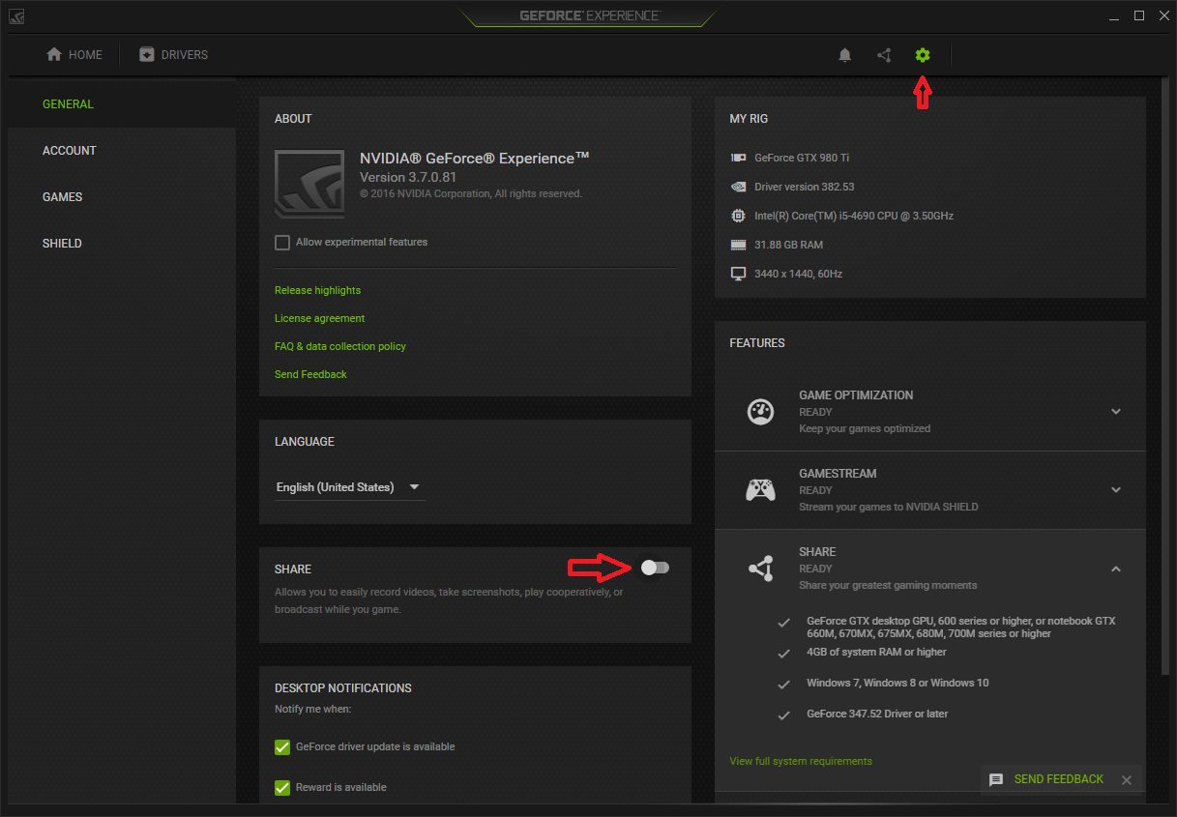Click the Share icon in top bar
Viewport: 1177px width, 817px height.
(884, 55)
